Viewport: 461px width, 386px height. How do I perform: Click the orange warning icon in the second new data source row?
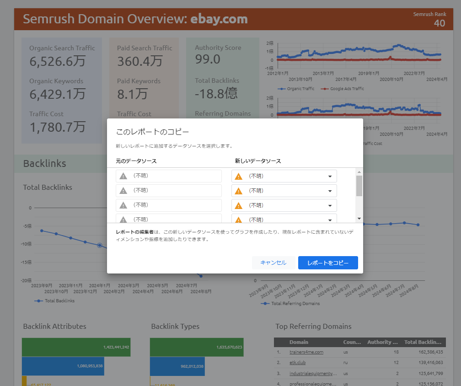point(238,191)
